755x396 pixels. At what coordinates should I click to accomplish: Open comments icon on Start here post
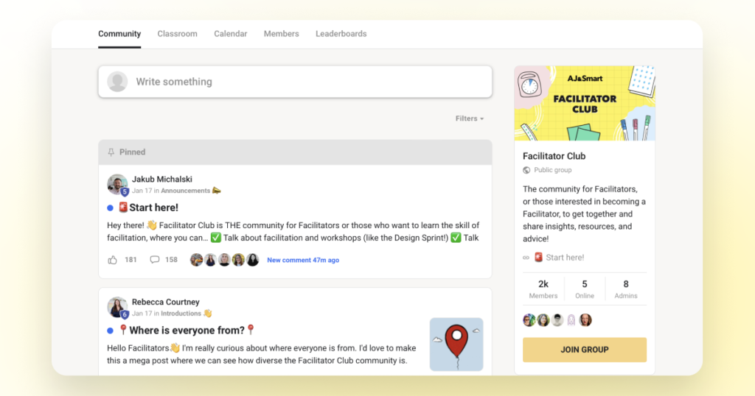[x=155, y=260]
